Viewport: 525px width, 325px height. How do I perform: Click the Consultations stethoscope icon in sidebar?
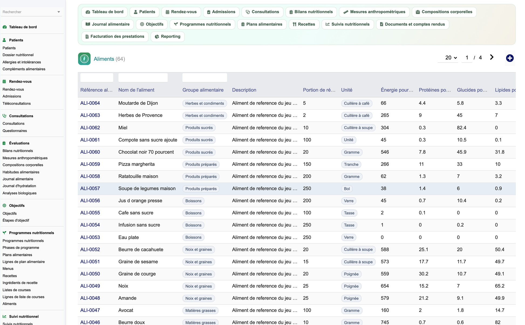(4, 116)
